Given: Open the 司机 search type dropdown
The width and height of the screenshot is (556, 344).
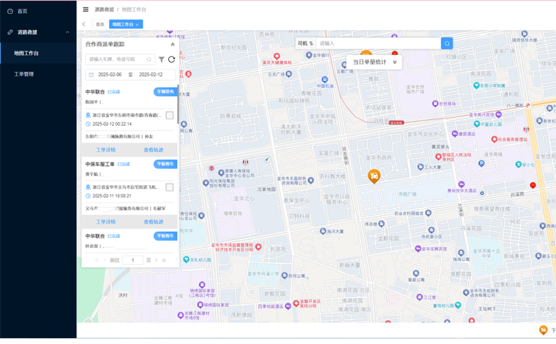Looking at the screenshot, I should click(x=306, y=43).
